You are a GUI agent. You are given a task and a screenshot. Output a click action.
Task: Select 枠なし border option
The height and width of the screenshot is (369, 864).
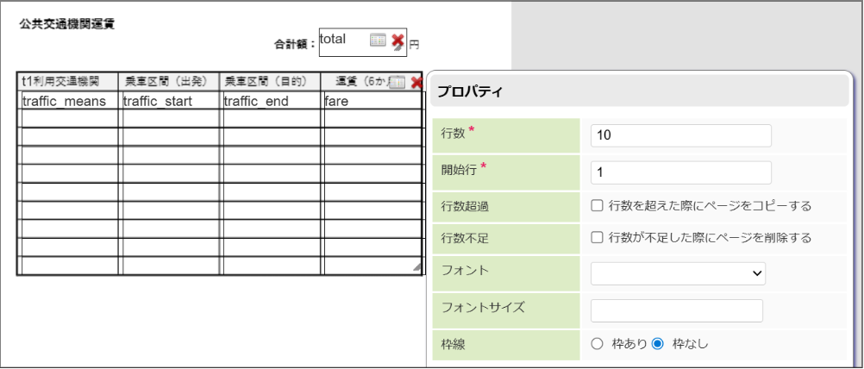657,344
